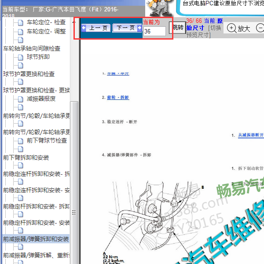Click the text 3. 稳定连杆 - 断开
The width and height of the screenshot is (264, 264).
tap(119, 122)
